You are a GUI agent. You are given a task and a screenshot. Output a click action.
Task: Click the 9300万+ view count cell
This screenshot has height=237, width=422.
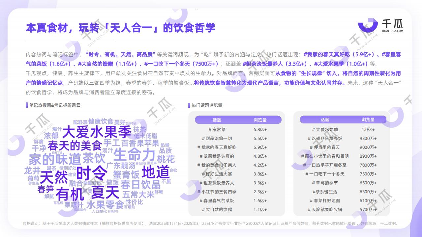[368, 139]
